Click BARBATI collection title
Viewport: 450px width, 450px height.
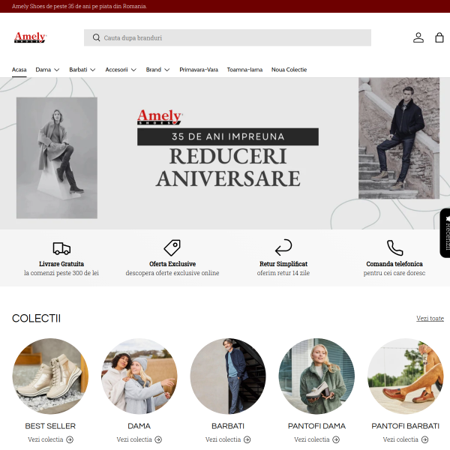coord(228,426)
